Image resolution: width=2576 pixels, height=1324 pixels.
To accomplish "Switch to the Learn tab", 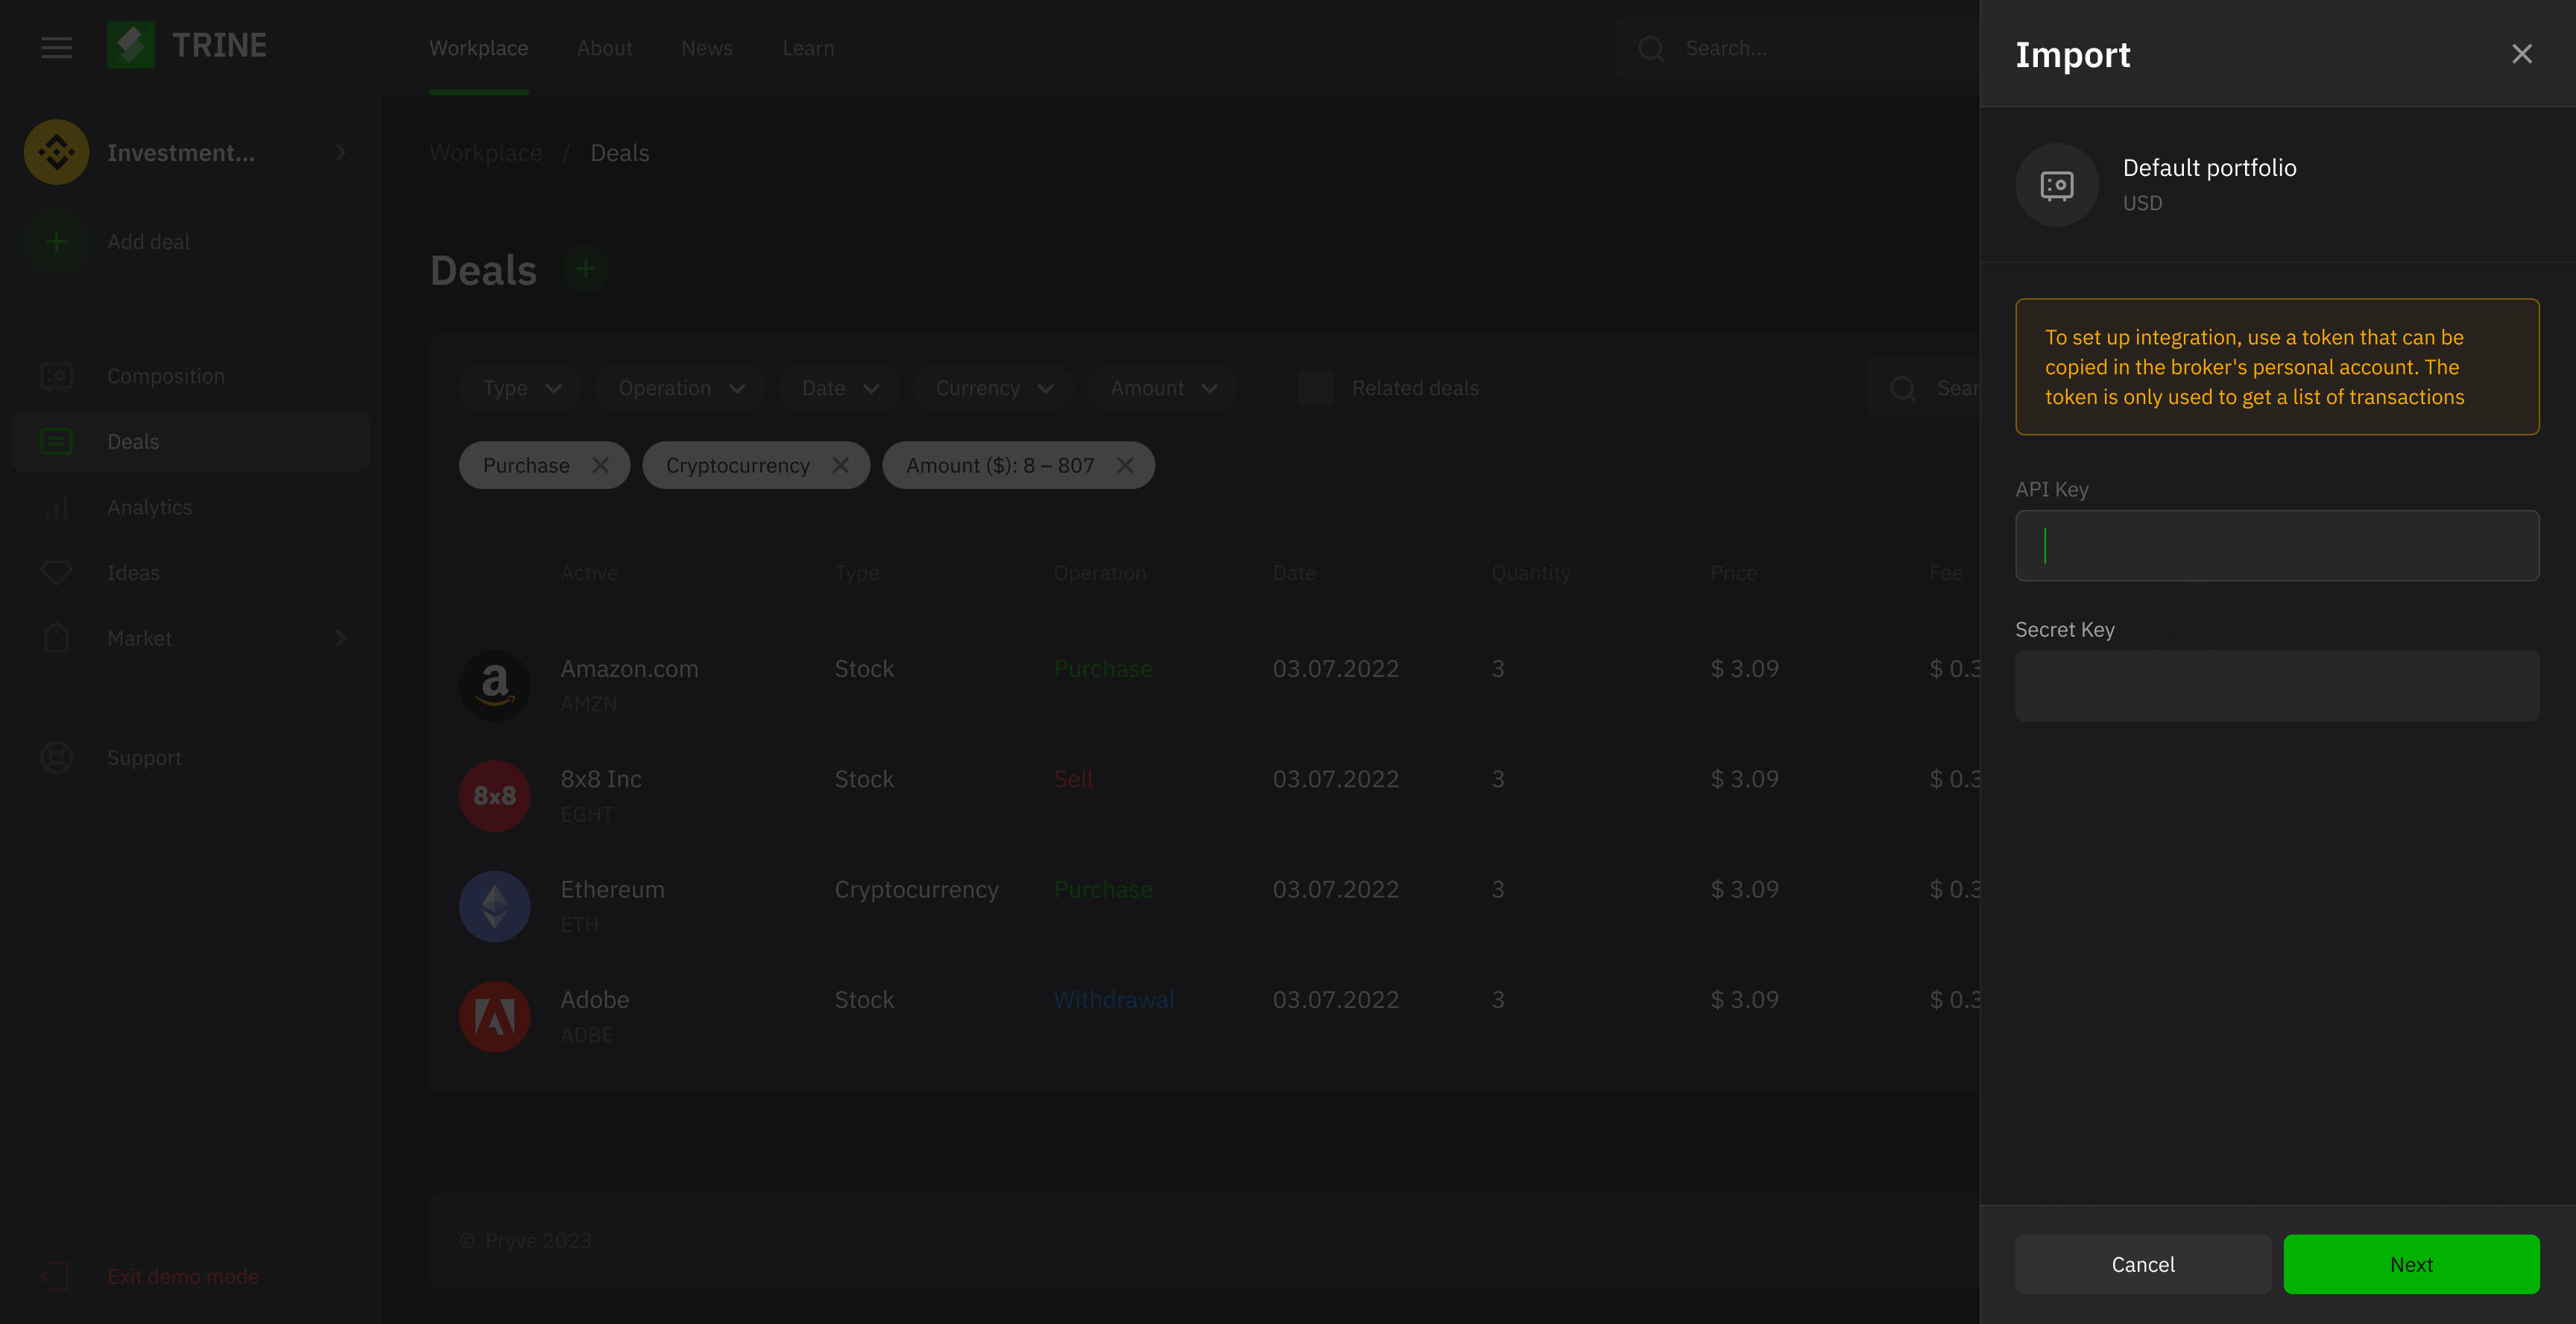I will (807, 48).
